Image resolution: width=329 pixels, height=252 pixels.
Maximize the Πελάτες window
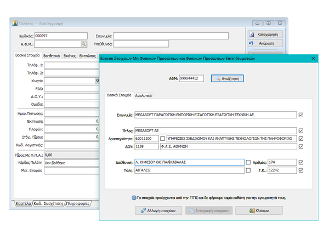(269, 23)
